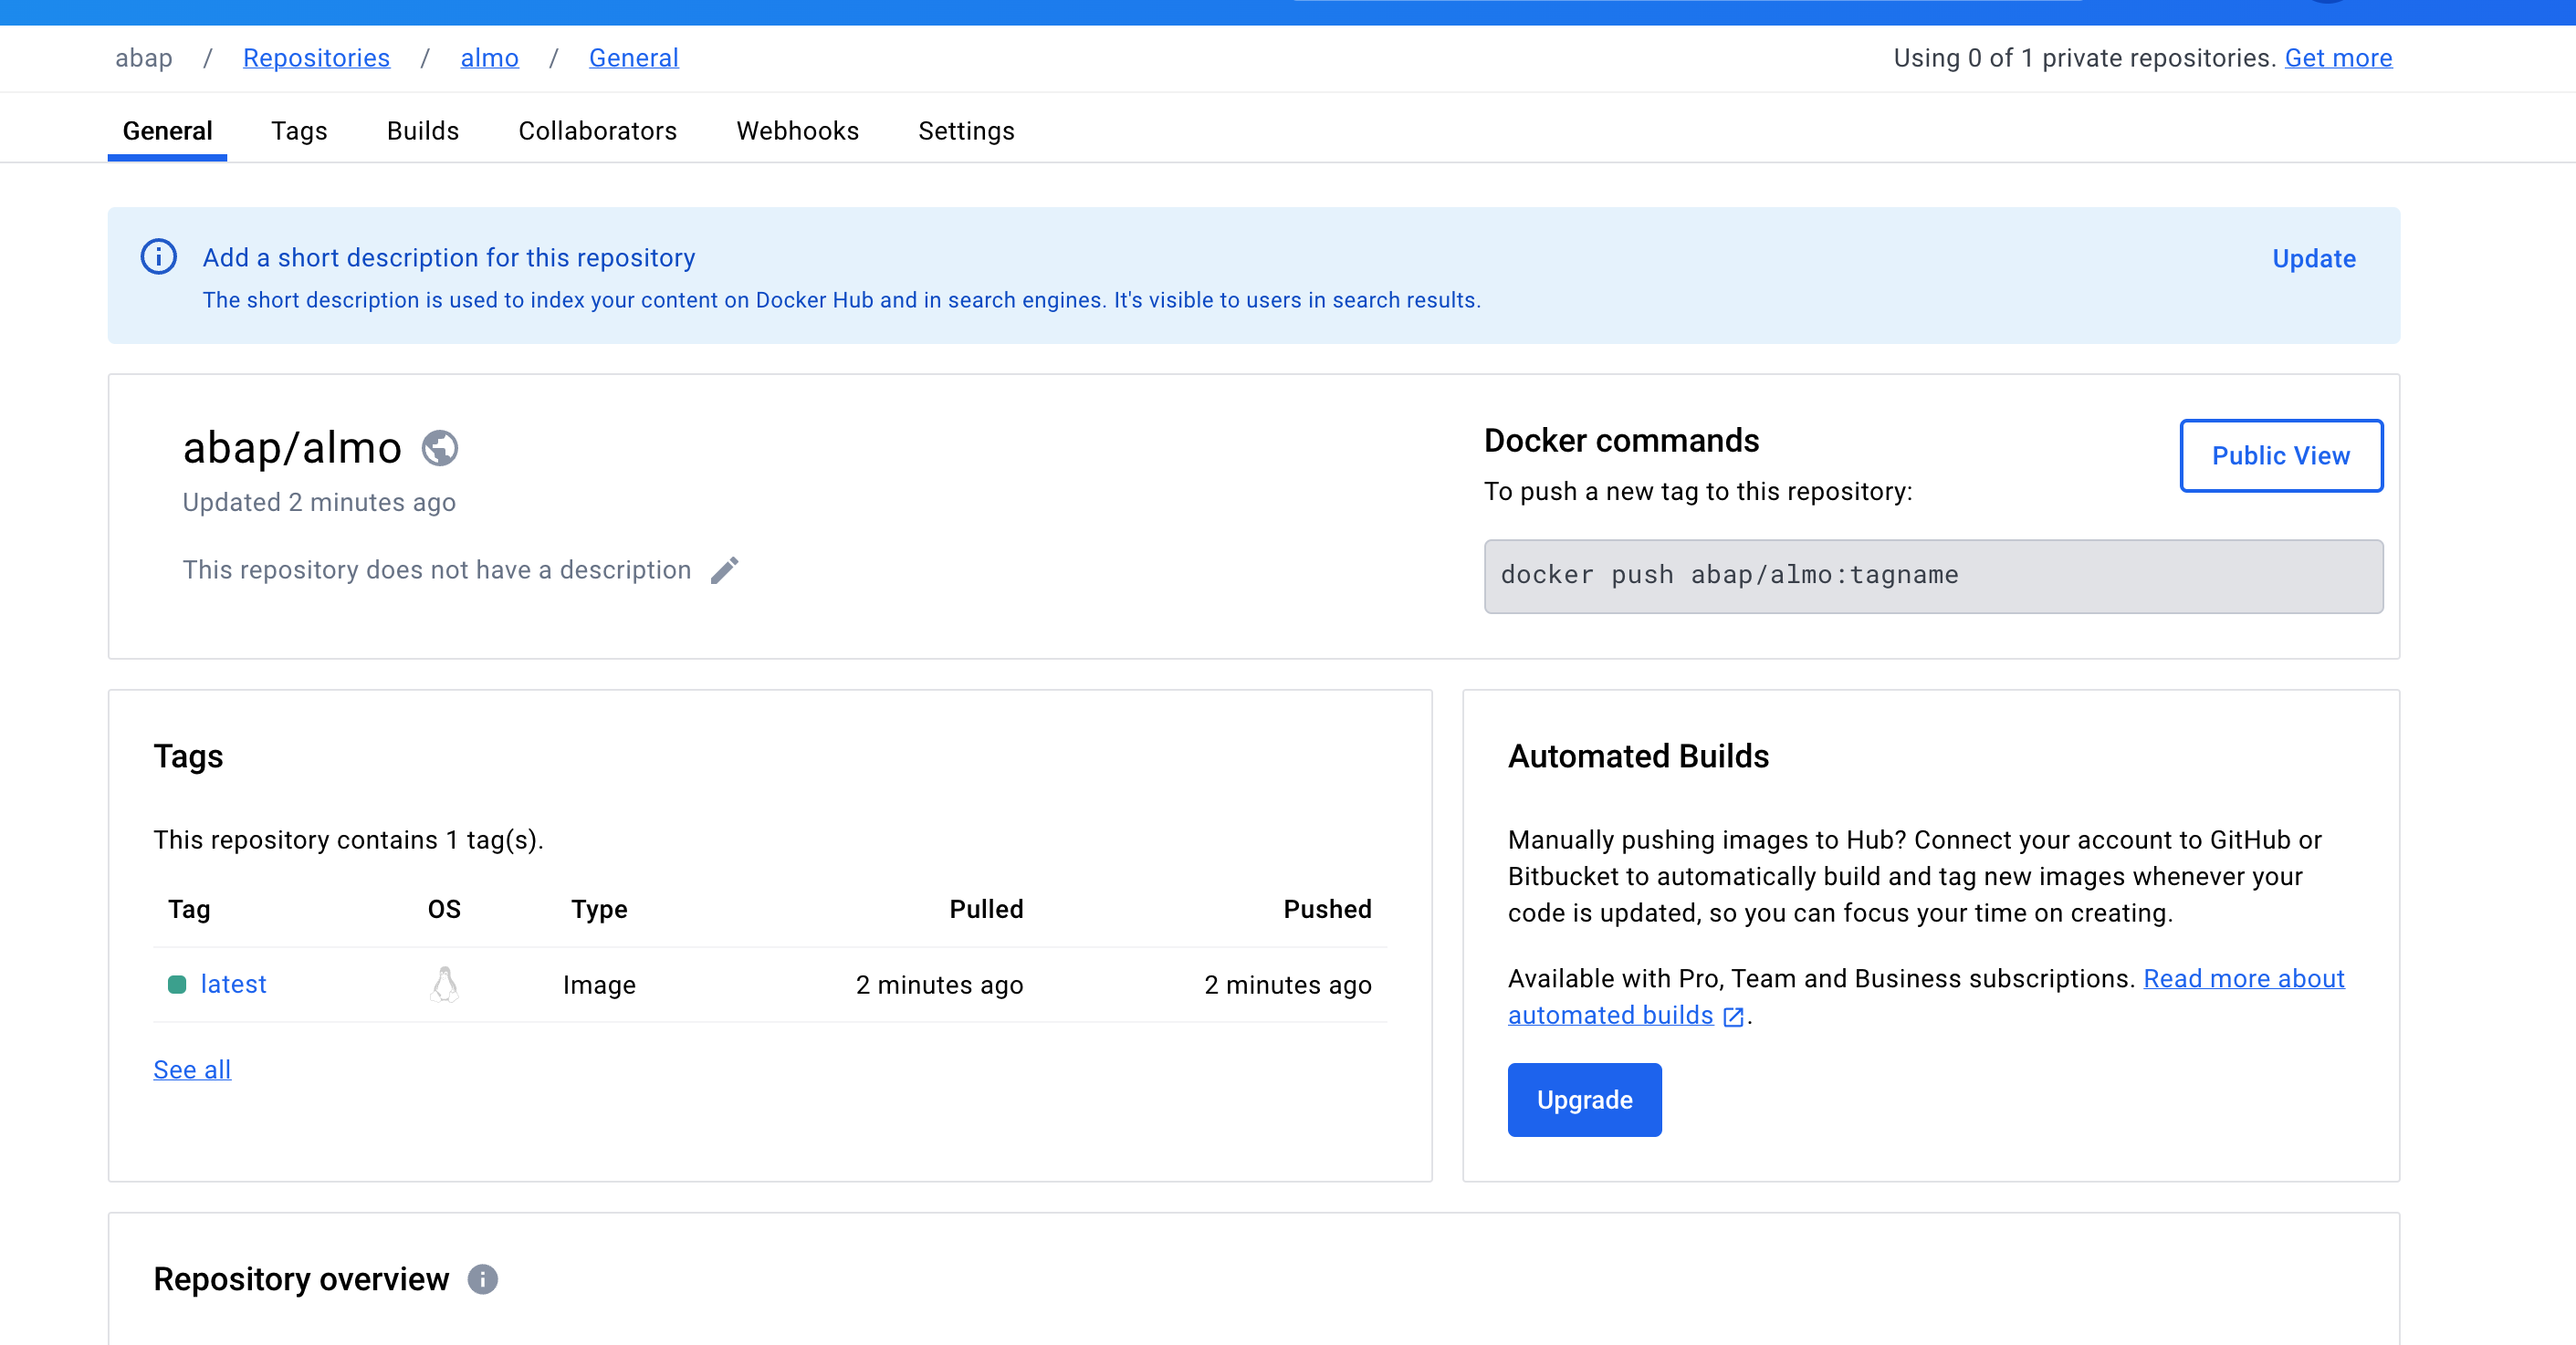Click the docker push command box
Image resolution: width=2576 pixels, height=1345 pixels.
(x=1934, y=577)
